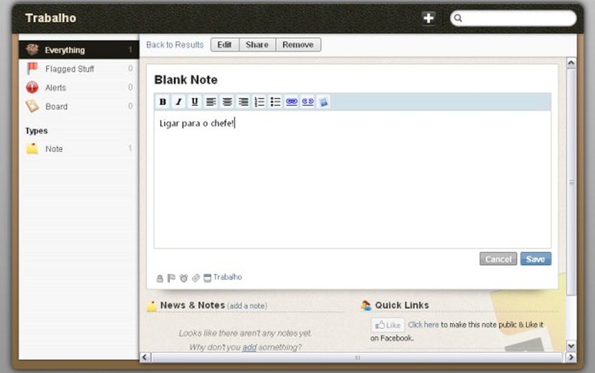Open Board in the sidebar
The height and width of the screenshot is (373, 595).
(x=79, y=107)
